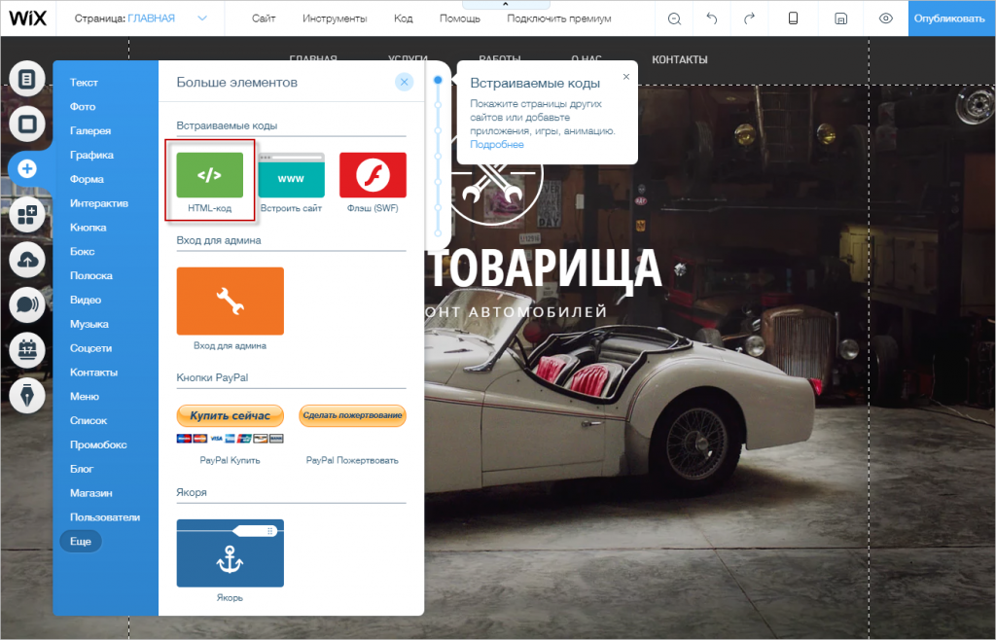Save the site with floppy disk icon
Screen dimensions: 996x640
pyautogui.click(x=839, y=18)
